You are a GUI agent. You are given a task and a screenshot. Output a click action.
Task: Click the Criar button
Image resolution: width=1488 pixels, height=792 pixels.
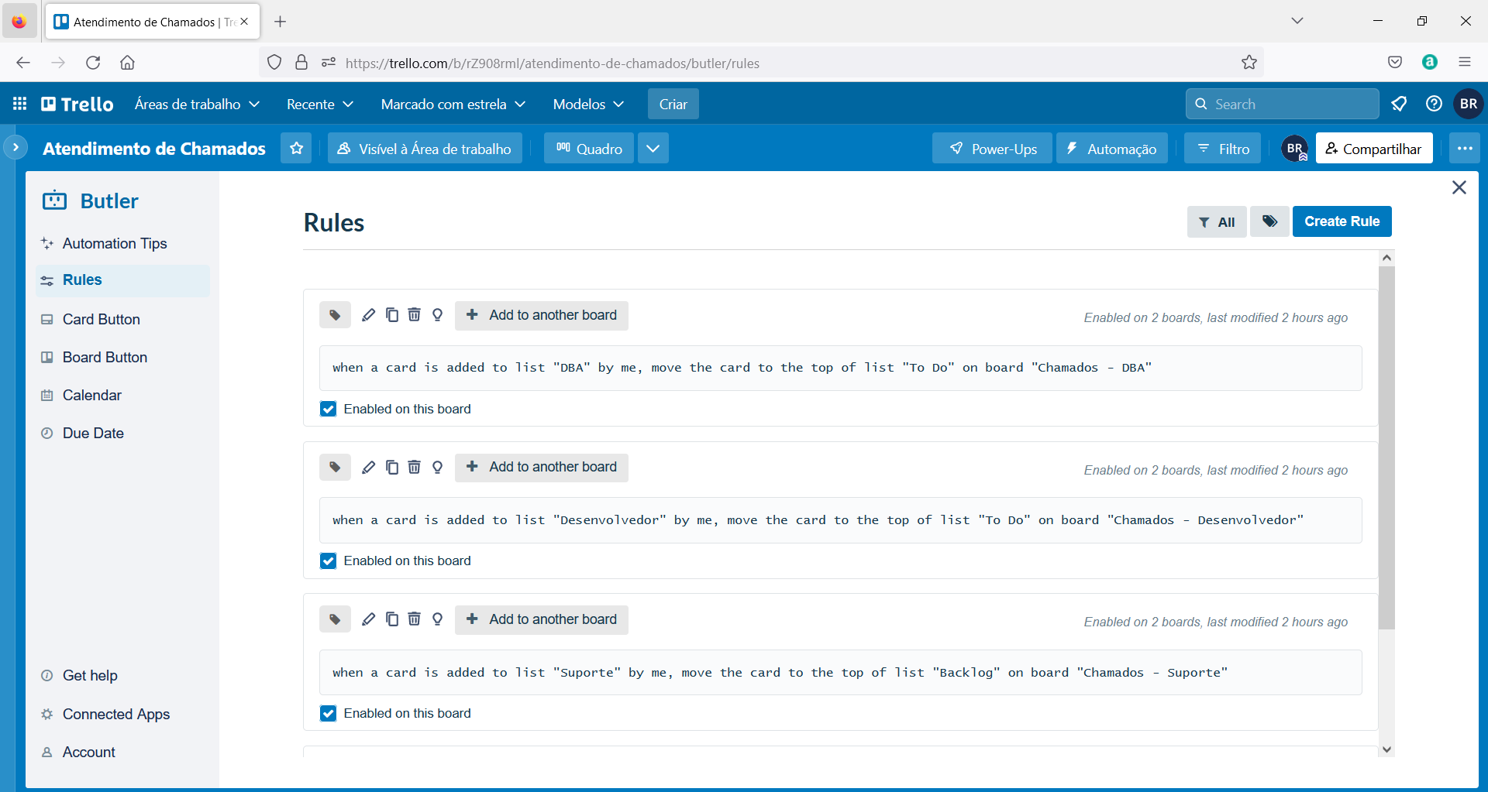tap(673, 104)
